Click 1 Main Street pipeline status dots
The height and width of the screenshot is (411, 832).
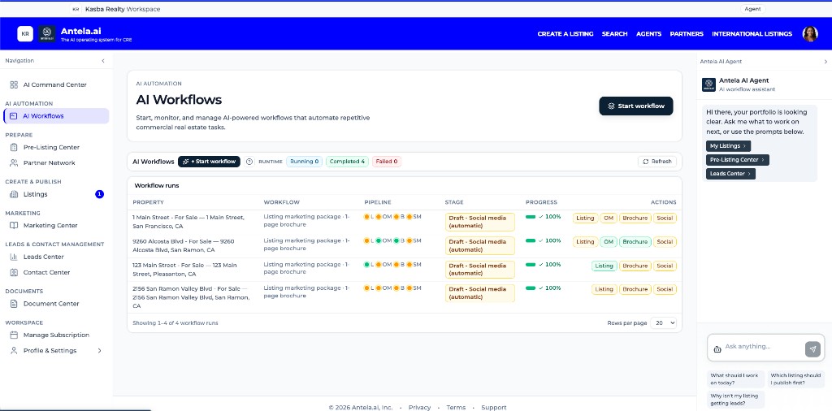pos(392,217)
